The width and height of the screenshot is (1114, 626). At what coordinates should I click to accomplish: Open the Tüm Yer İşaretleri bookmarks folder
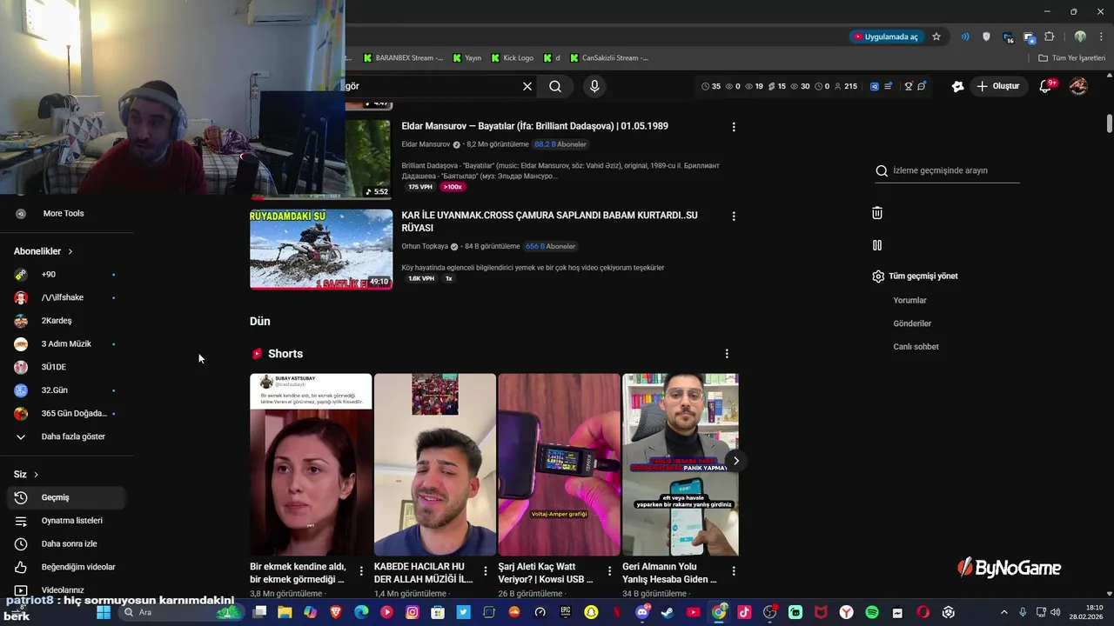click(x=1072, y=58)
